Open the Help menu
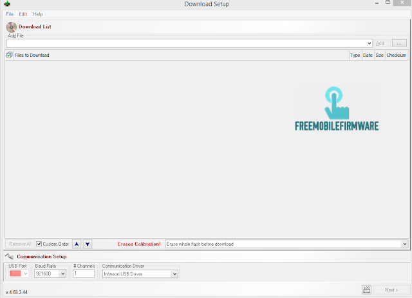This screenshot has height=298, width=412. pos(37,14)
